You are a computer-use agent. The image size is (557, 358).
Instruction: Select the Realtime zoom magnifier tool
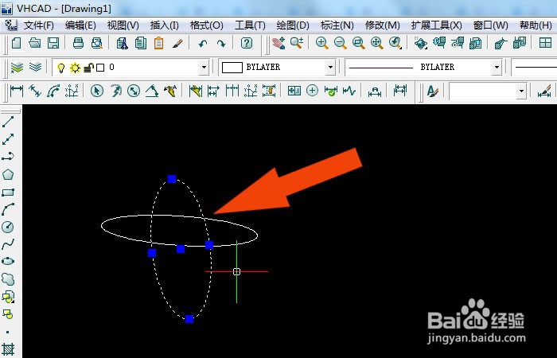coord(297,43)
